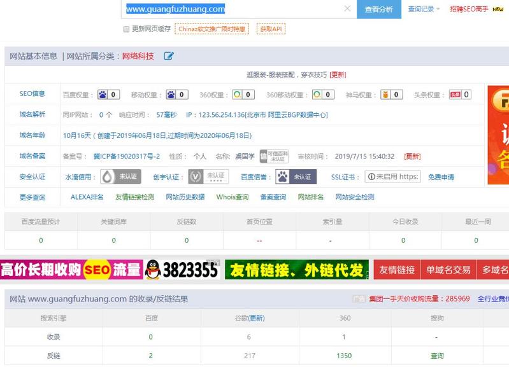
Task: Click the Shenma weight icon
Action: pyautogui.click(x=385, y=95)
